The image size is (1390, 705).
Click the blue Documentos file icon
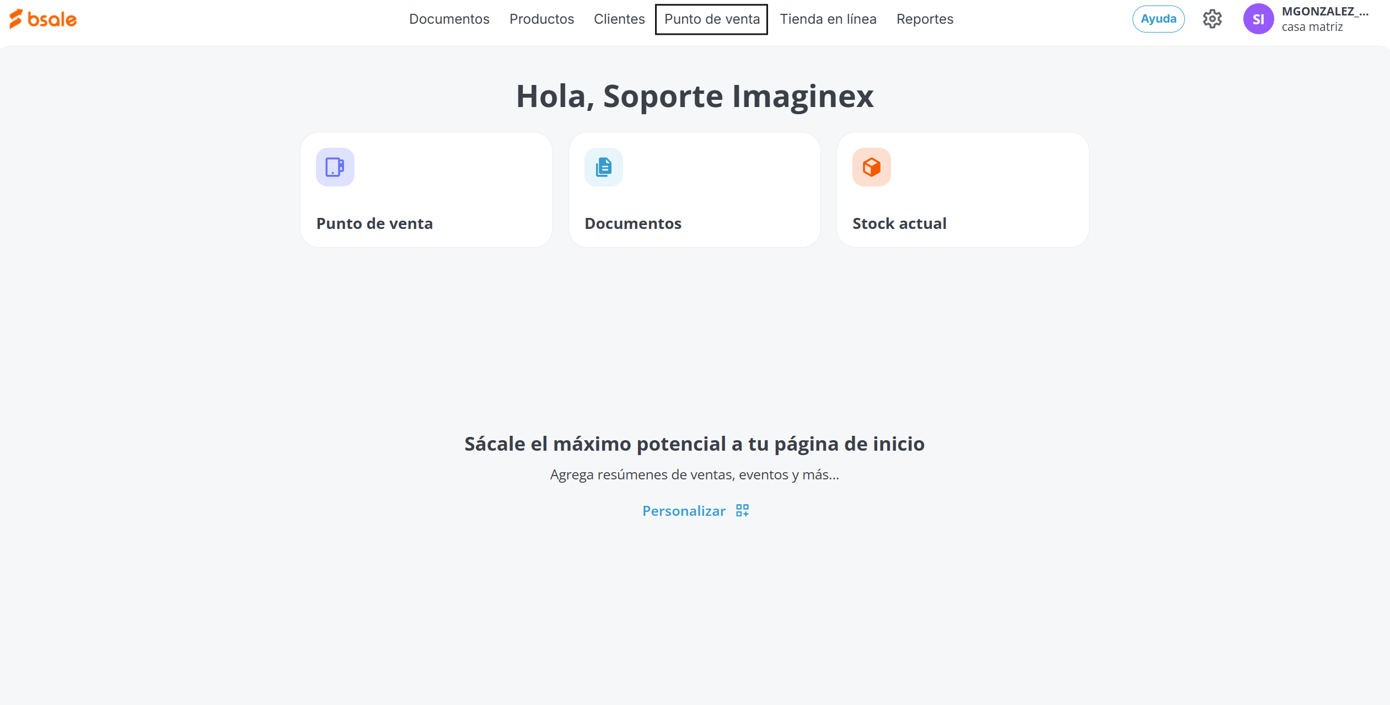pyautogui.click(x=603, y=167)
